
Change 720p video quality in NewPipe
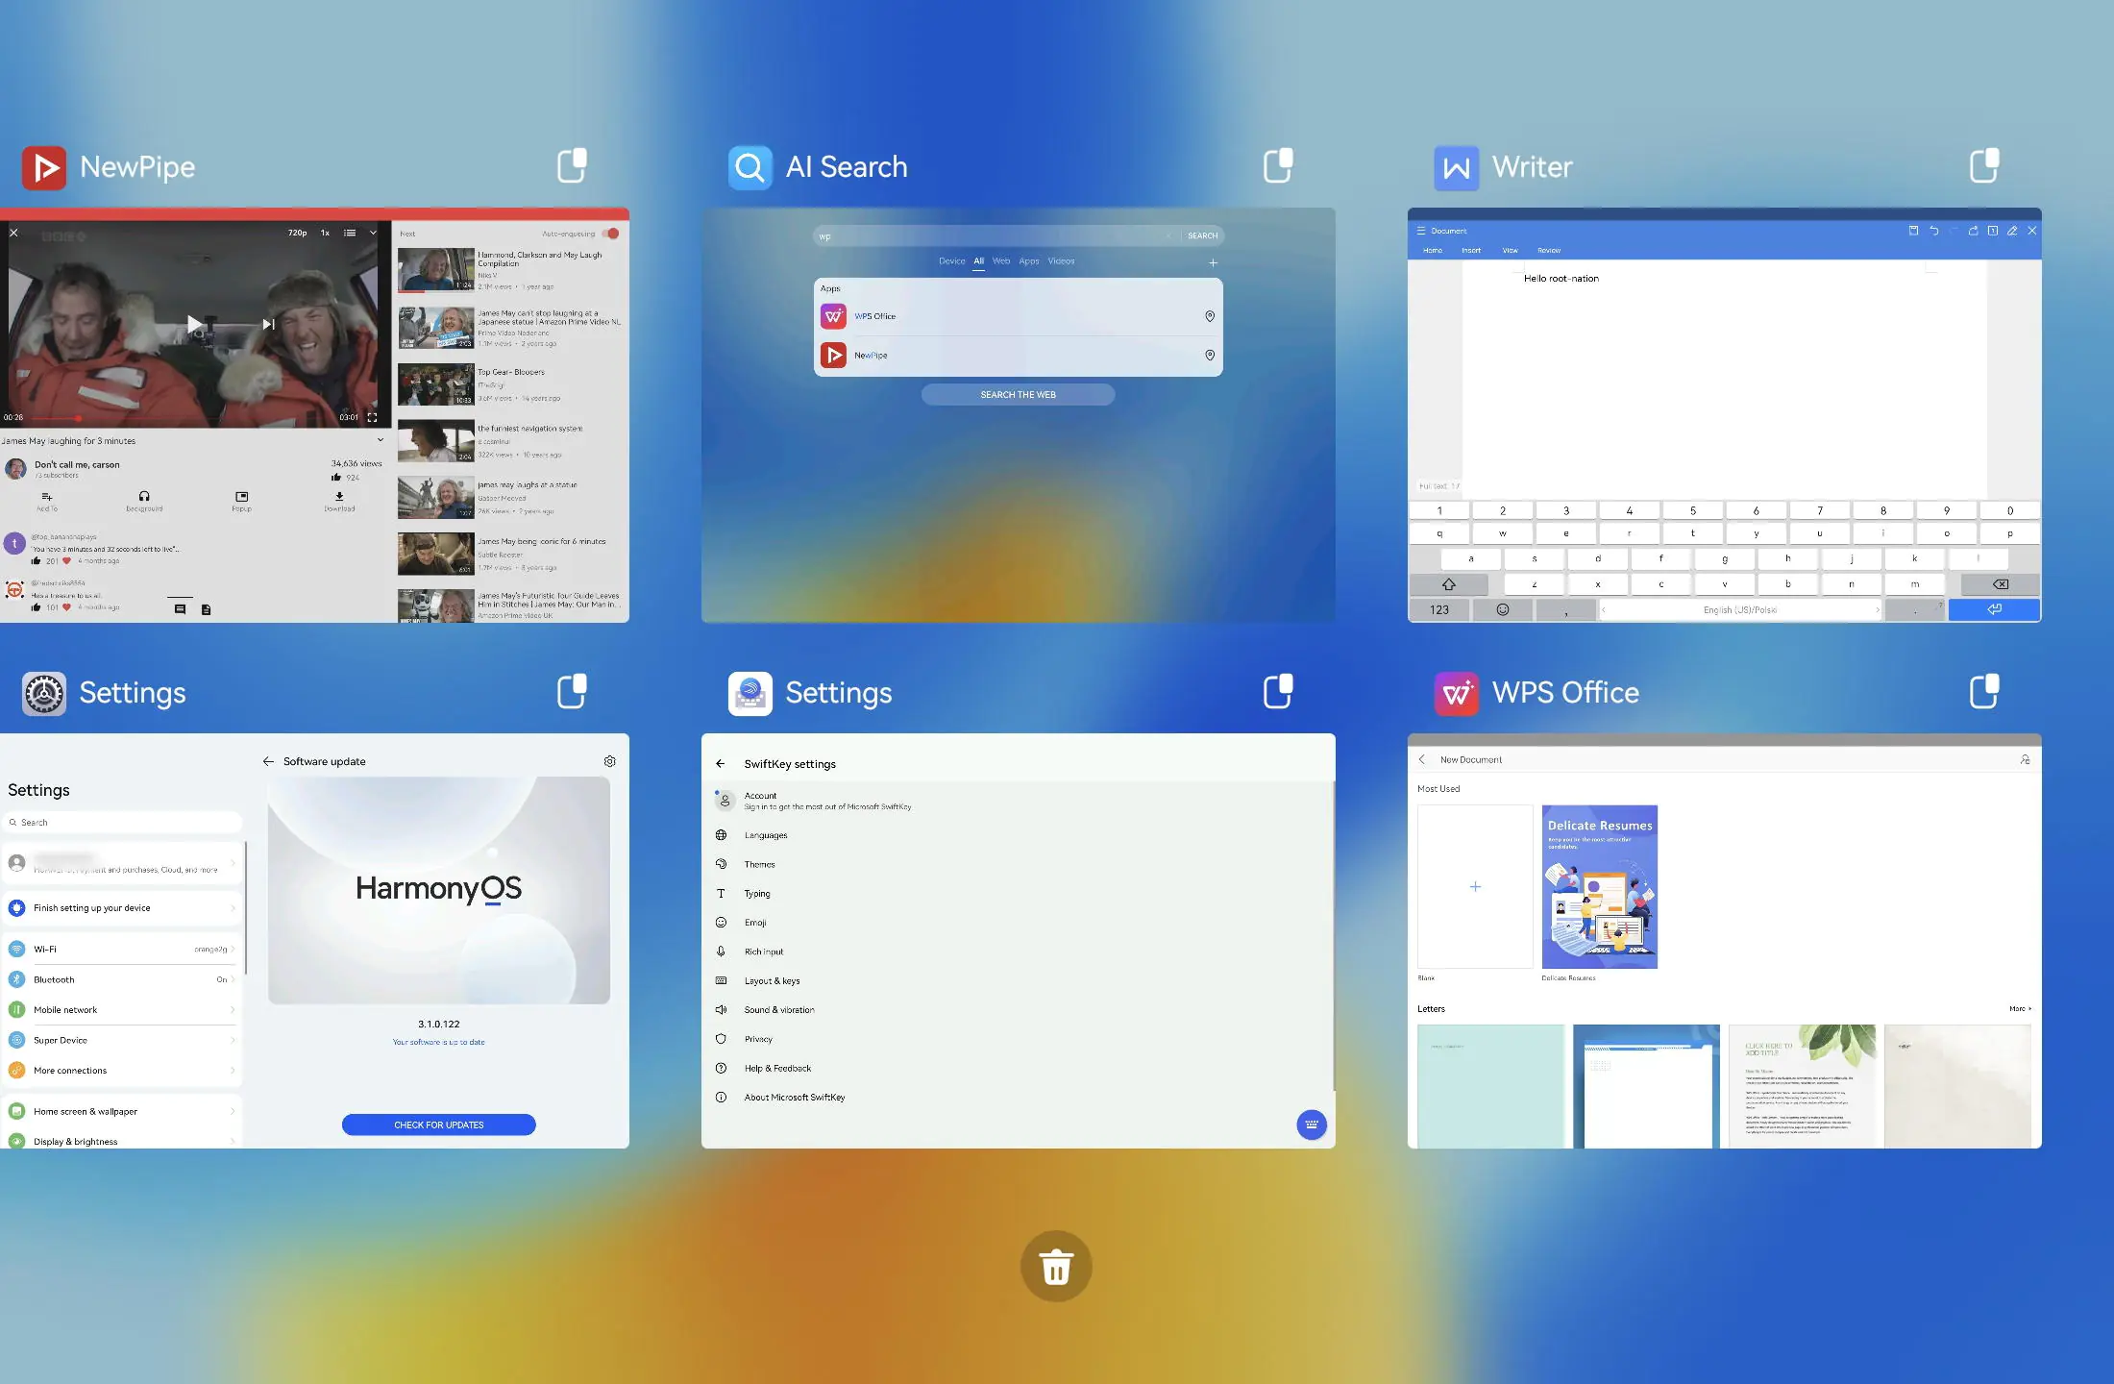click(298, 233)
